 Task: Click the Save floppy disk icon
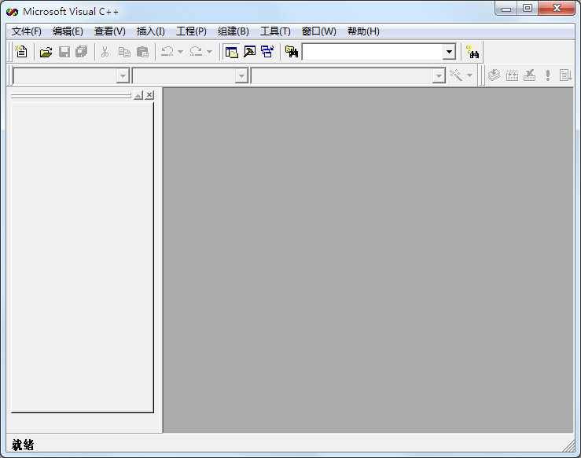[64, 52]
